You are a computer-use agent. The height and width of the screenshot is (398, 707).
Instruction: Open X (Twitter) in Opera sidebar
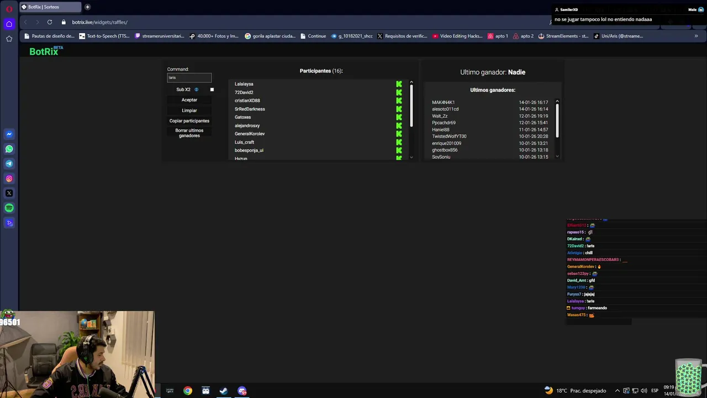coord(9,193)
